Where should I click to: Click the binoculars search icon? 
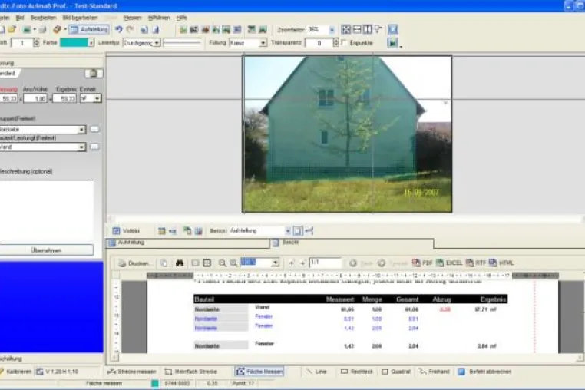(180, 263)
